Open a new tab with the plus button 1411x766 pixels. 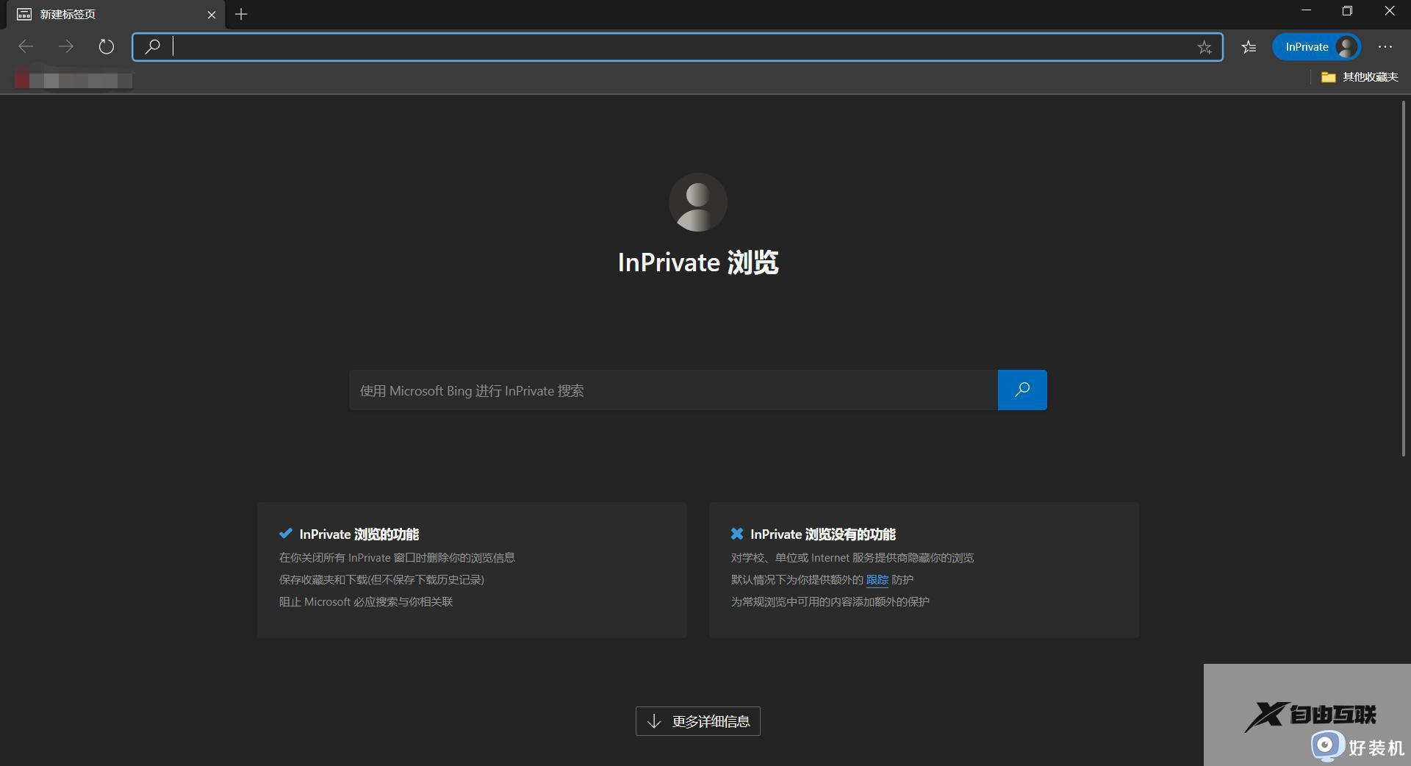tap(241, 14)
